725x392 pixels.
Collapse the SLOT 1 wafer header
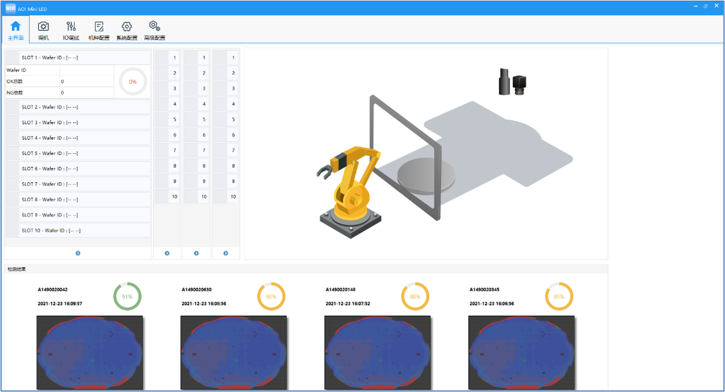click(78, 57)
